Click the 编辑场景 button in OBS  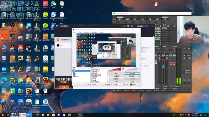point(117,76)
